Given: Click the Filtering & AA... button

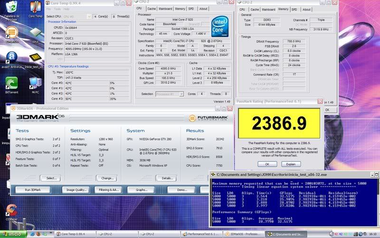Looking at the screenshot, I should [108, 190].
